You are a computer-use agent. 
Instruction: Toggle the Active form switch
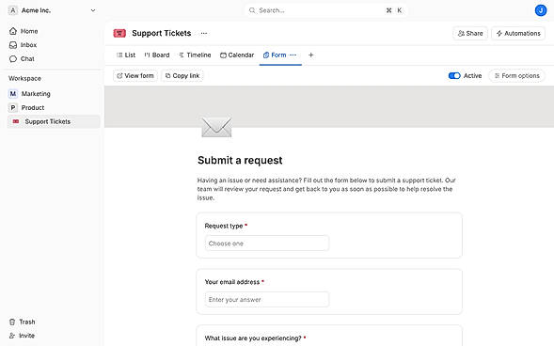[454, 75]
